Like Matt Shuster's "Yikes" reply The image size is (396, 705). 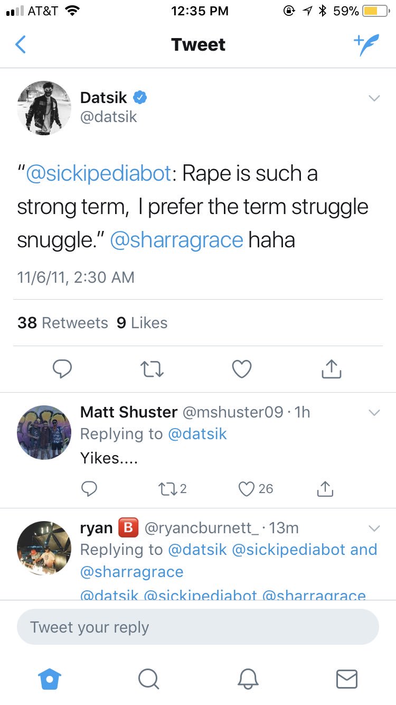pyautogui.click(x=247, y=489)
